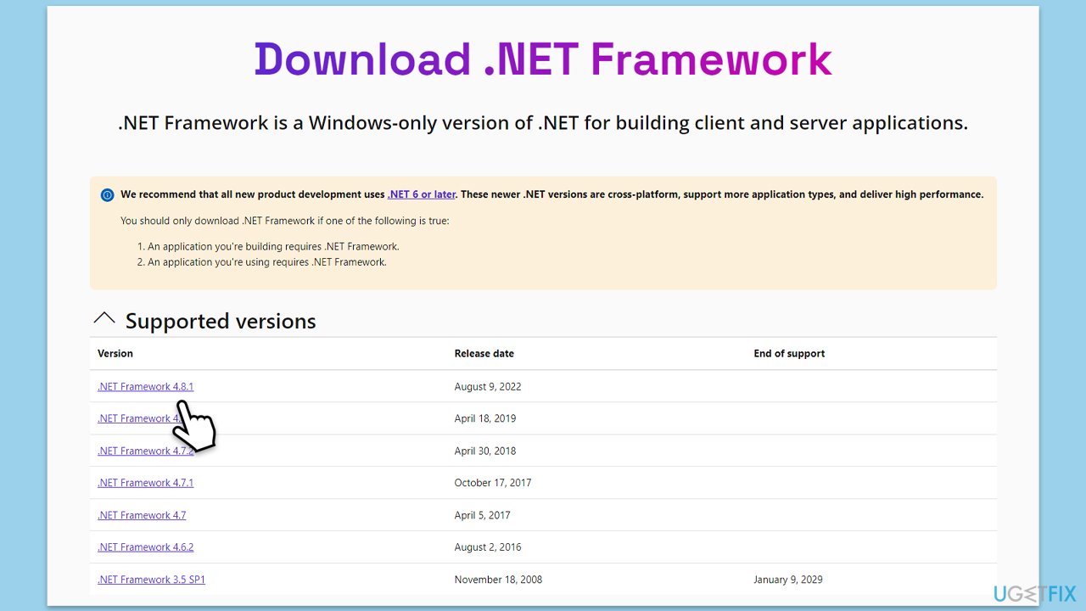Open the .NET Framework 4.8.1 link
The image size is (1086, 611).
point(145,387)
